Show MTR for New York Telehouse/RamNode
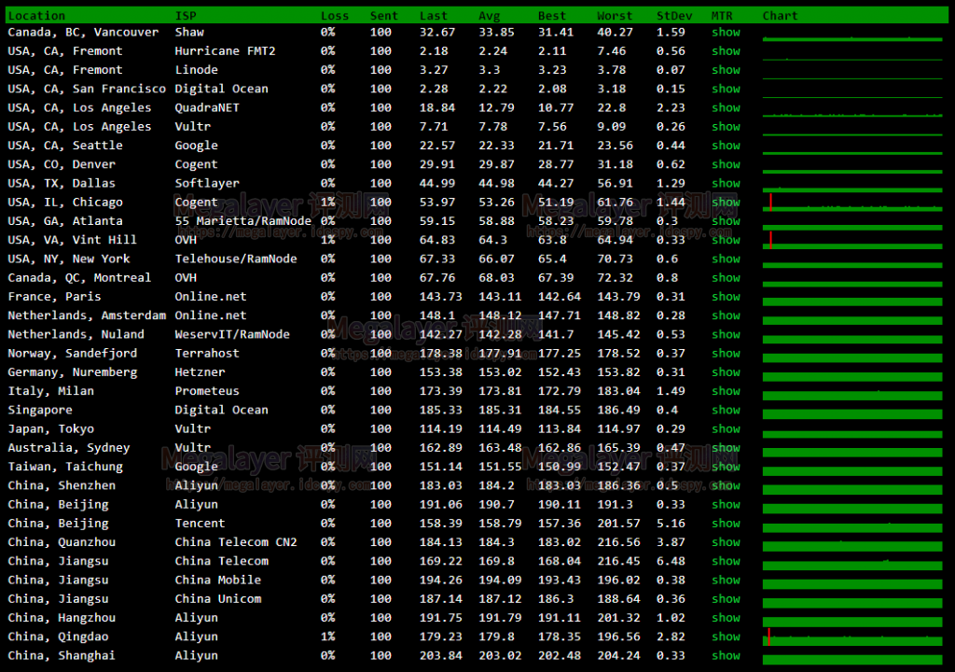The height and width of the screenshot is (672, 955). coord(726,259)
